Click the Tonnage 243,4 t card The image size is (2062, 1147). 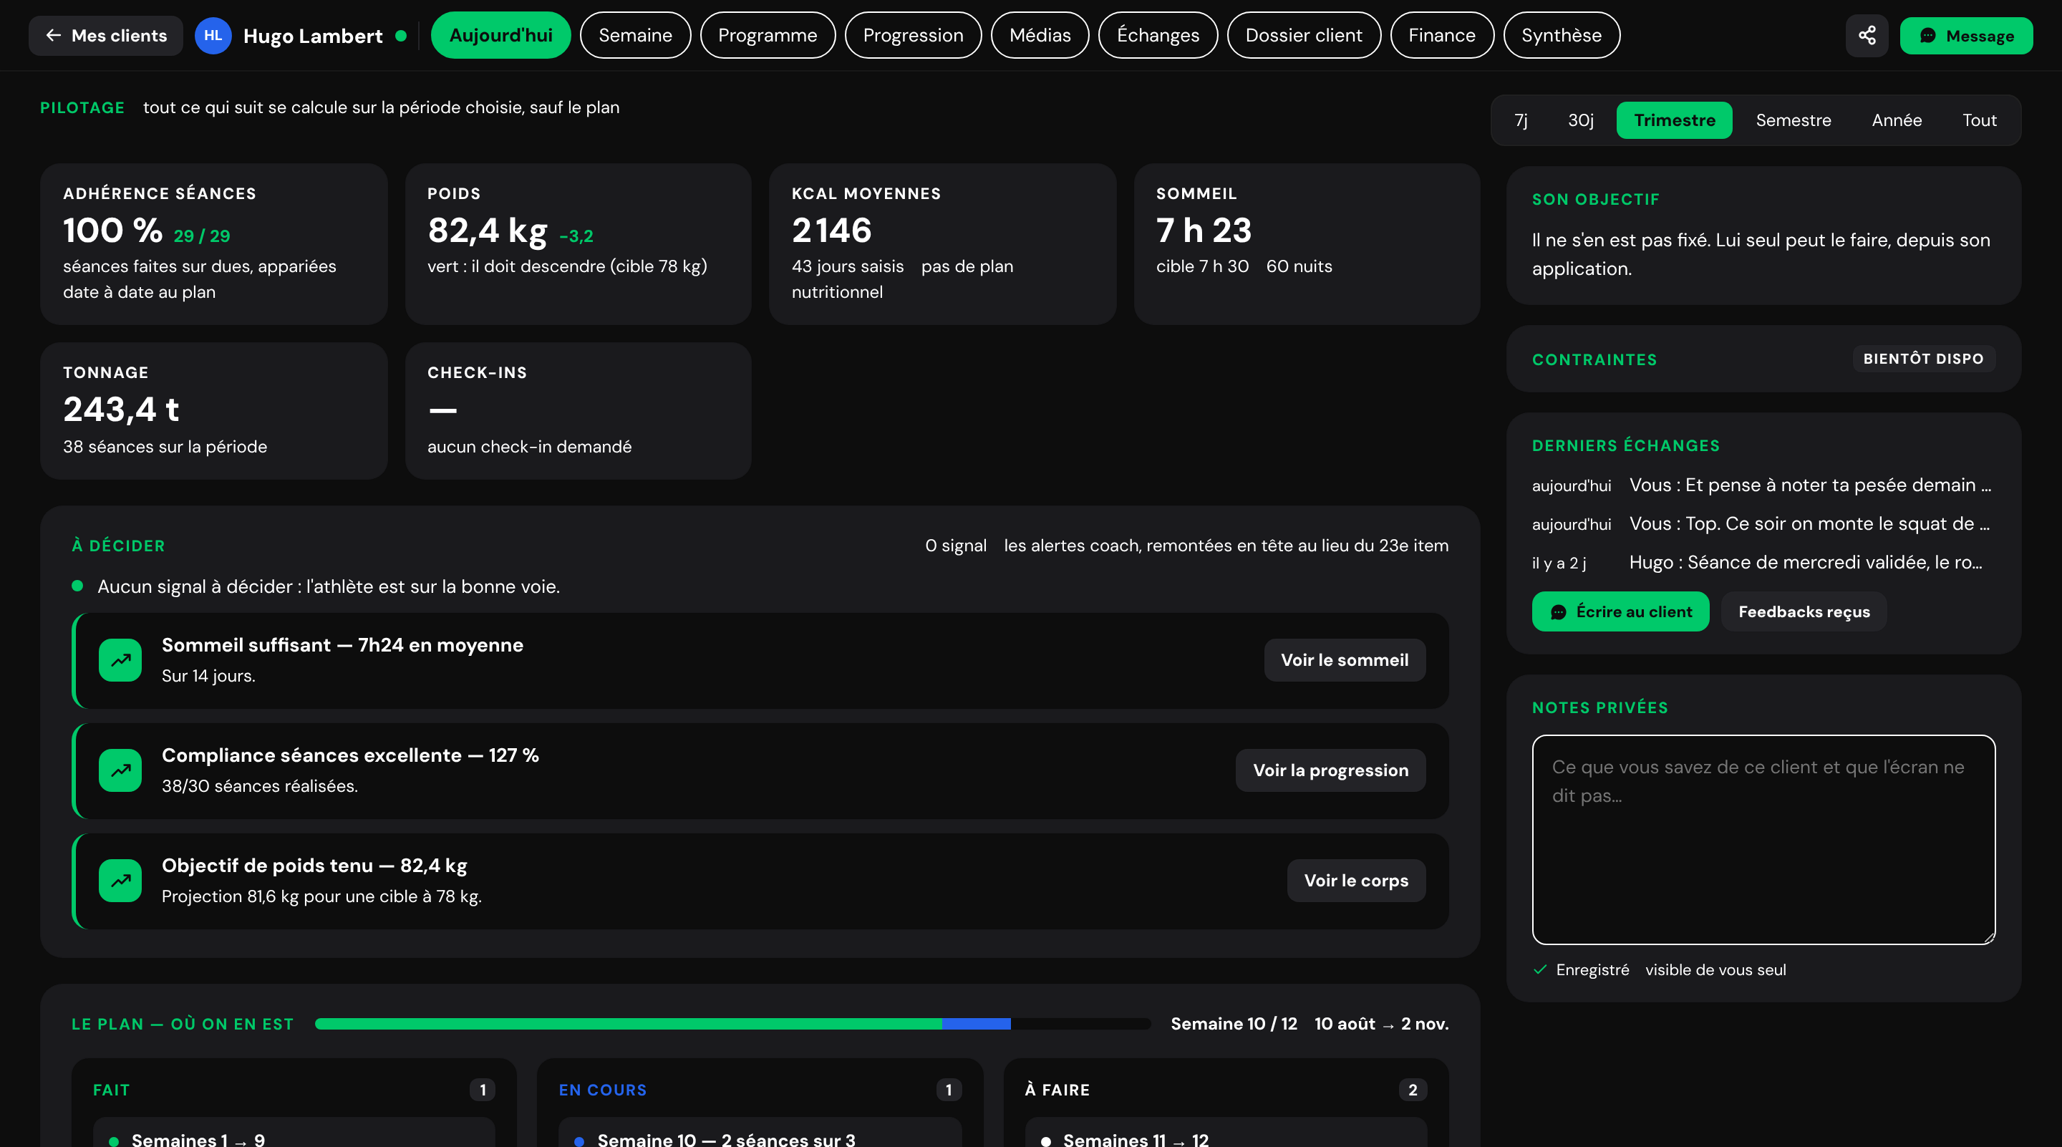click(x=214, y=411)
